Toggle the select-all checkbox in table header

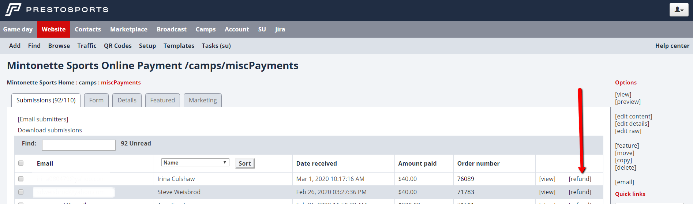coord(21,163)
